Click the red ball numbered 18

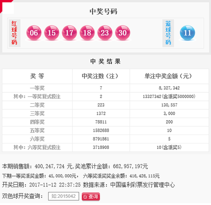[87, 33]
